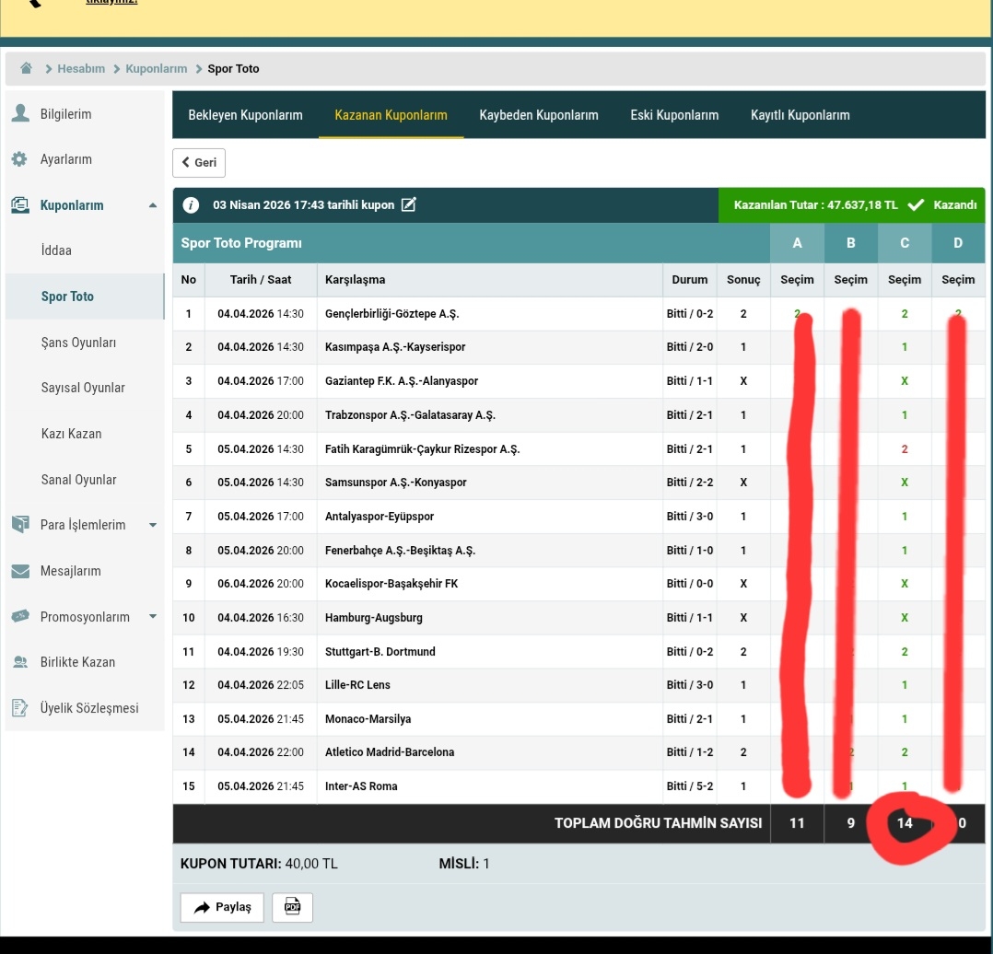Open Hesabım breadcrumb link

point(81,69)
